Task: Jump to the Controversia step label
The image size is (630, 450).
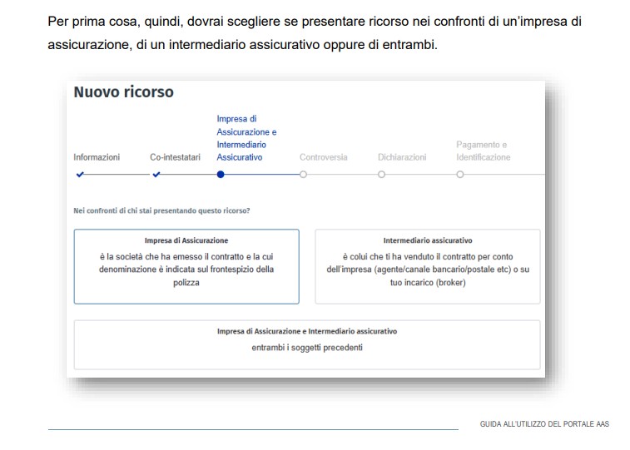Action: 323,156
